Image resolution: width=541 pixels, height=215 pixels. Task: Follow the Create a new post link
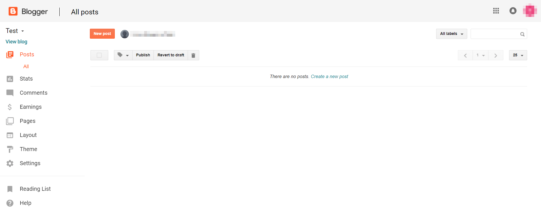click(x=329, y=76)
